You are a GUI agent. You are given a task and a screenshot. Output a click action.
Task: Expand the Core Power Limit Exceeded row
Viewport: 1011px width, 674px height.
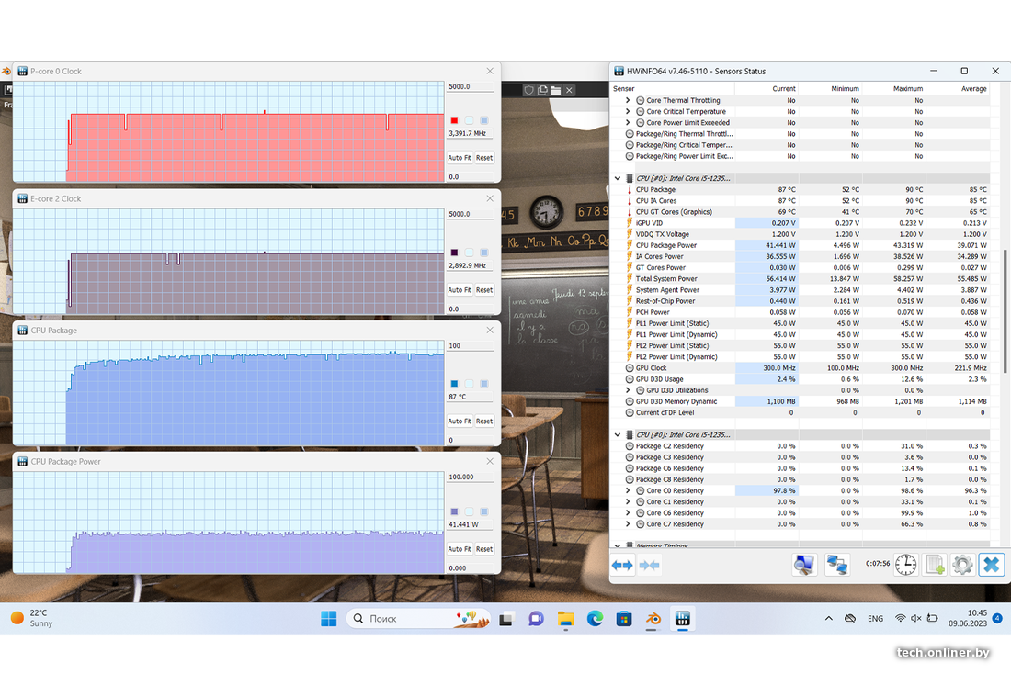628,123
